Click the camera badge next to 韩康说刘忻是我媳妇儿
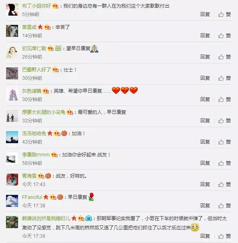The height and width of the screenshot is (243, 238). pyautogui.click(x=89, y=219)
